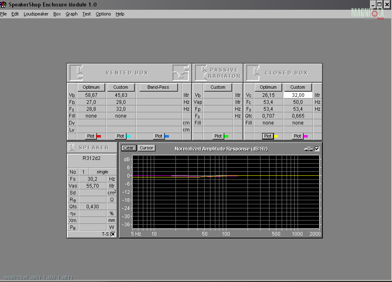Open the File menu
This screenshot has height=282, width=392.
coord(4,14)
